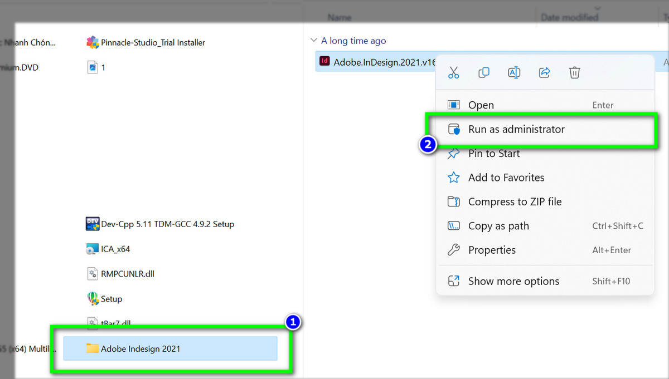
Task: Click the Share icon in context menu
Action: [545, 72]
